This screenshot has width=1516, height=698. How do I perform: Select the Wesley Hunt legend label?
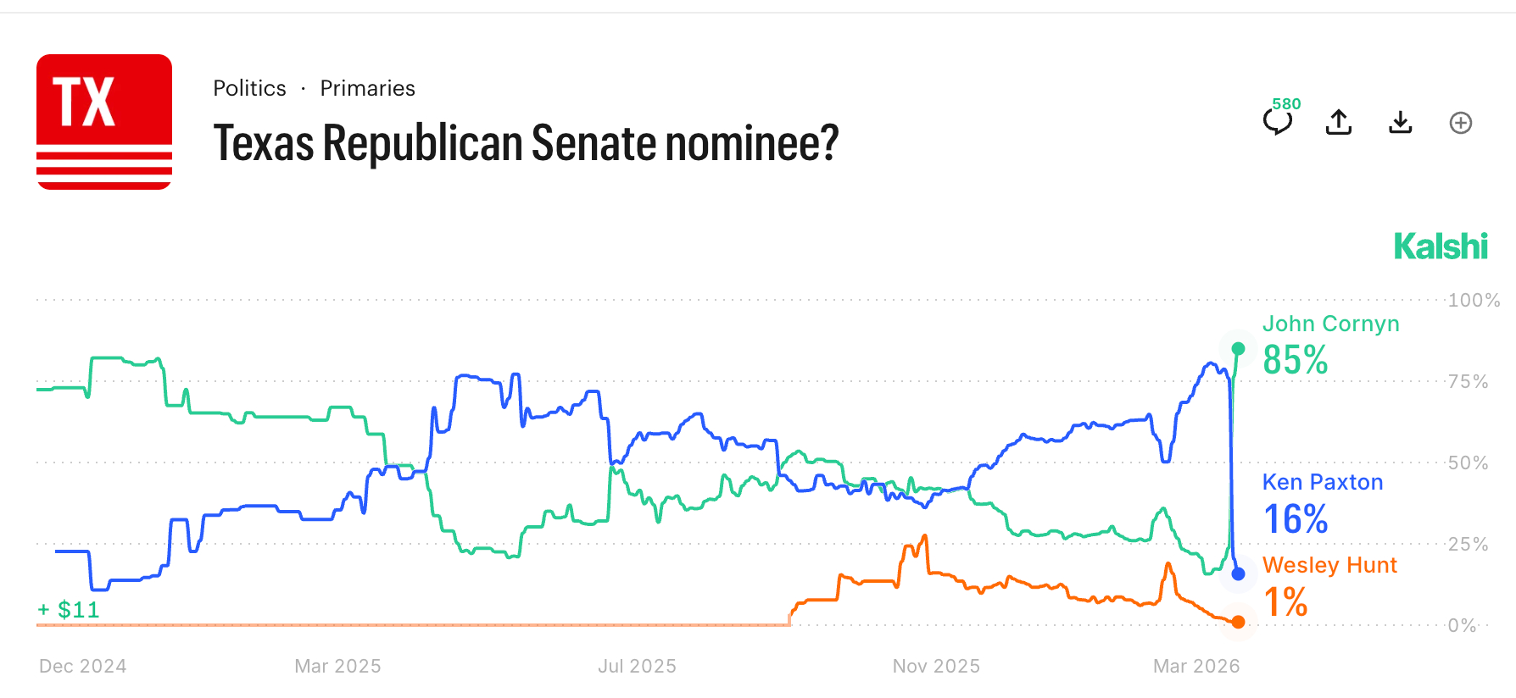(x=1329, y=565)
